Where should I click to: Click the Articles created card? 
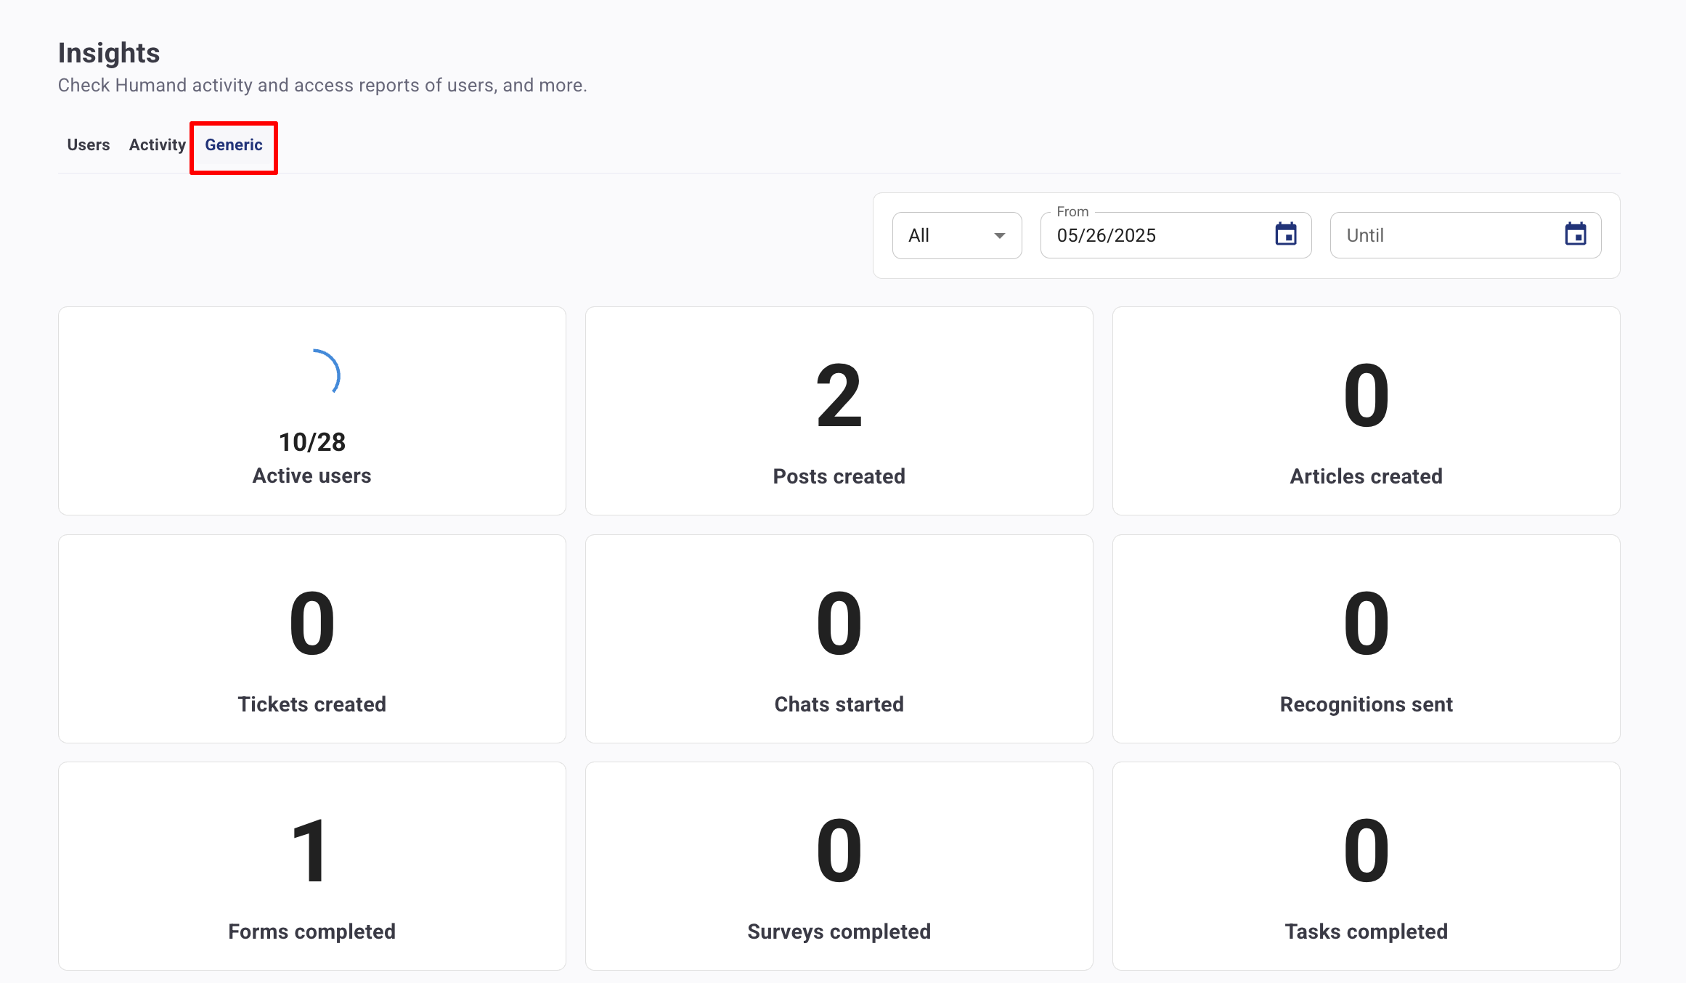pos(1366,411)
